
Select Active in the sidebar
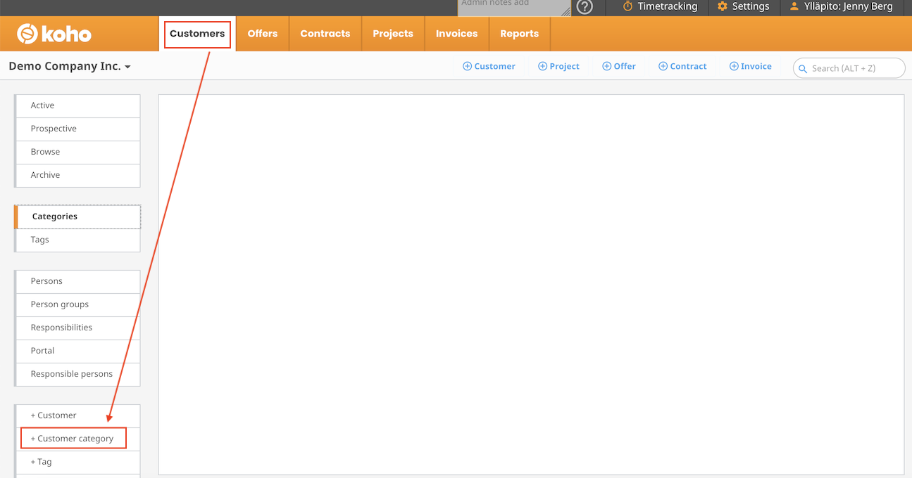point(78,105)
